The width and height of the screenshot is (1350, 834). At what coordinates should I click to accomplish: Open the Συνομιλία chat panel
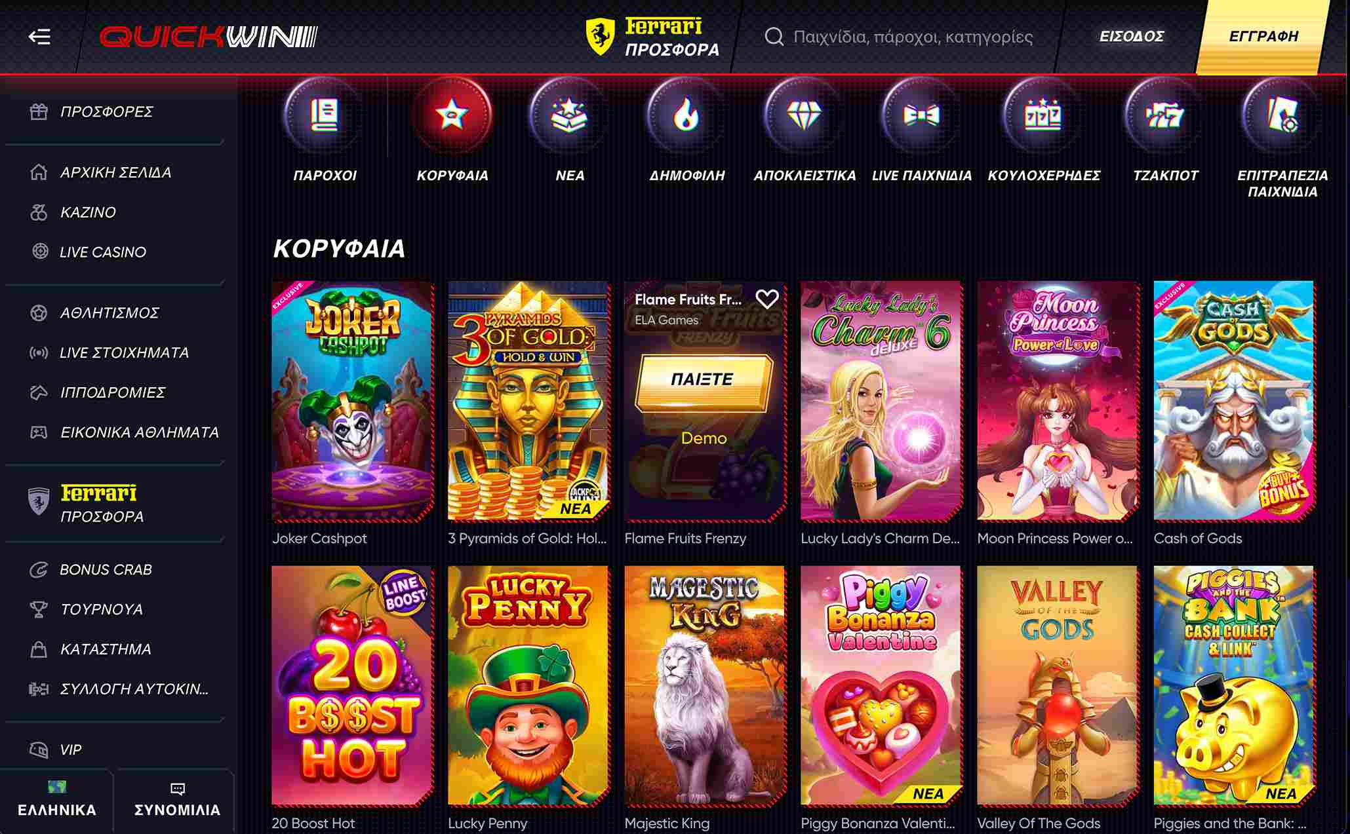177,800
